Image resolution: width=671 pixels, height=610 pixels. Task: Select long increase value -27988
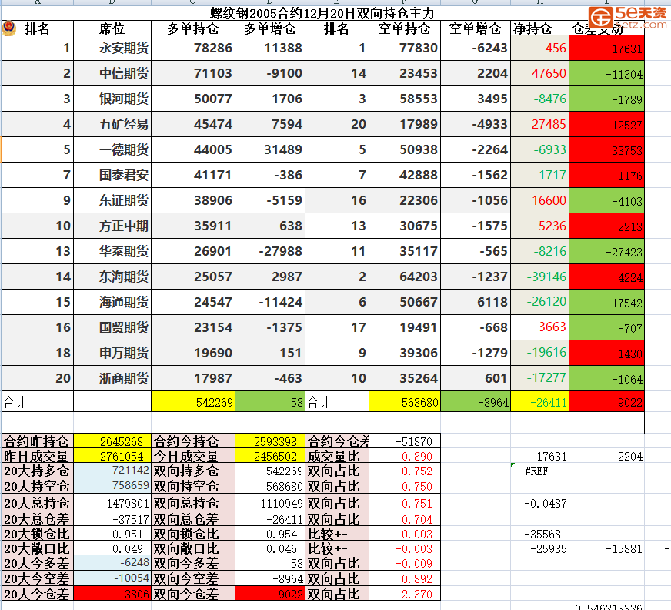(270, 251)
